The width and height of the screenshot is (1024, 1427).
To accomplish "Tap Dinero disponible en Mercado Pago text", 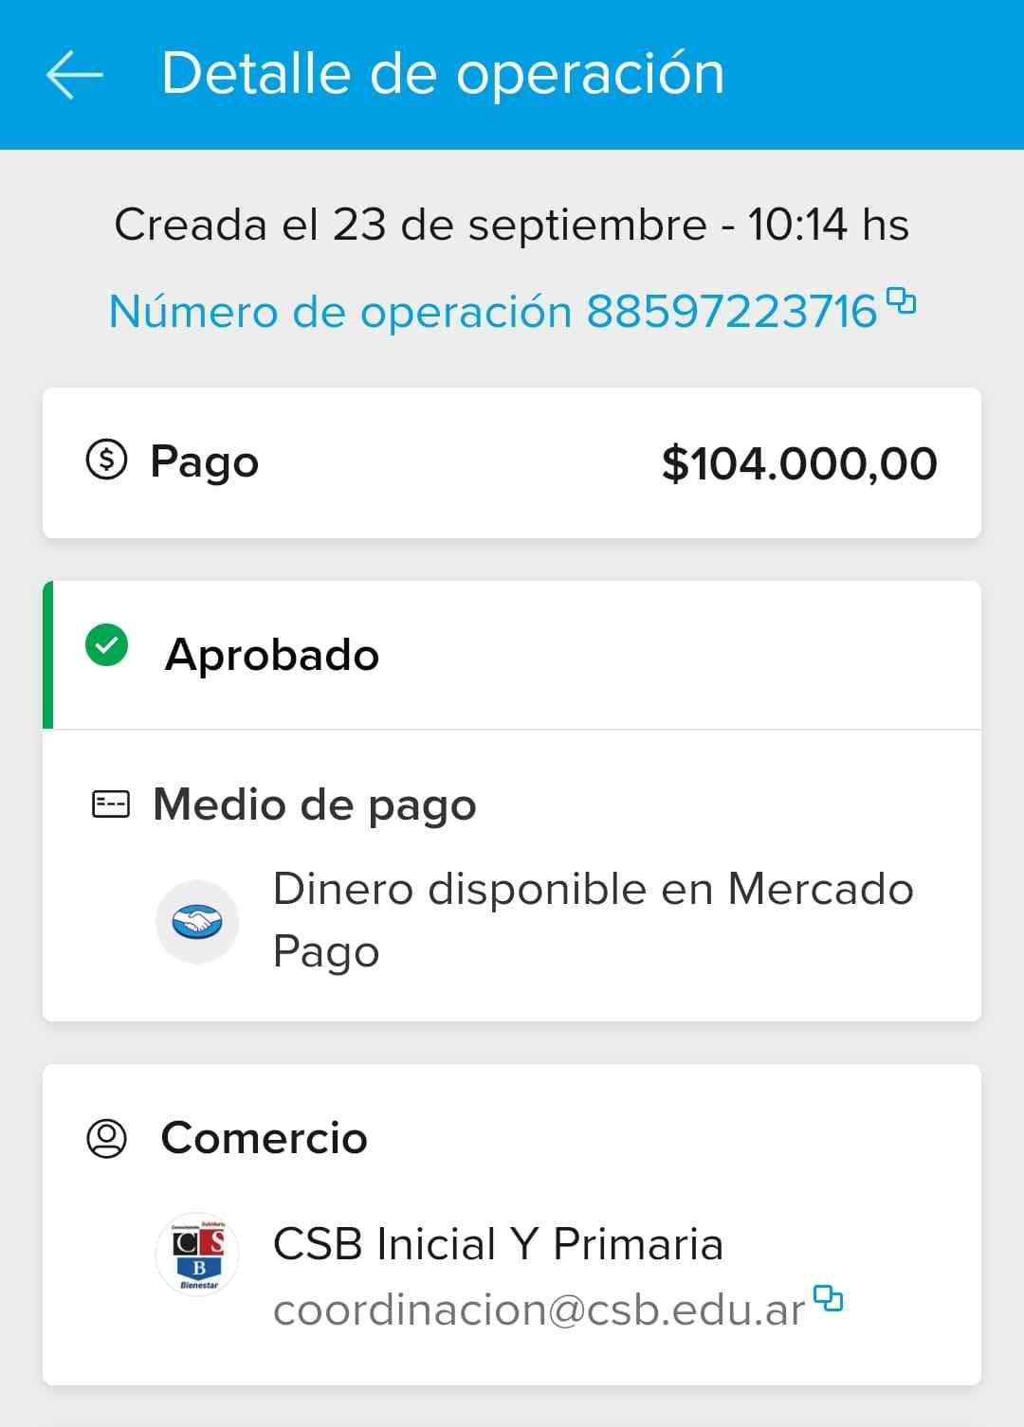I will tap(593, 919).
